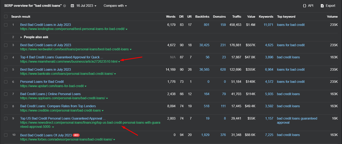Viewport: 342px width, 144px height.
Task: Open 3,896 keywords for miamiherald result
Action: coord(269,57)
